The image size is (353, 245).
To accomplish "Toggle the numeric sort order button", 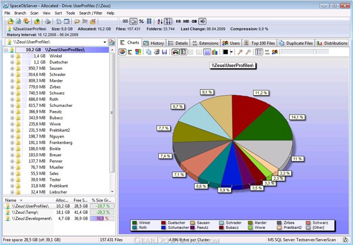I will [168, 22].
